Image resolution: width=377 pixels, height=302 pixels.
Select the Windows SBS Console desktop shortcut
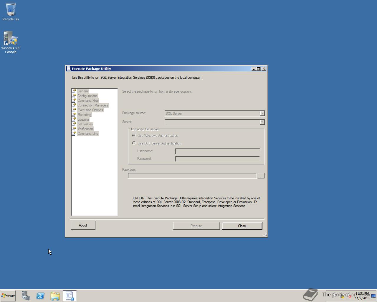pyautogui.click(x=11, y=42)
